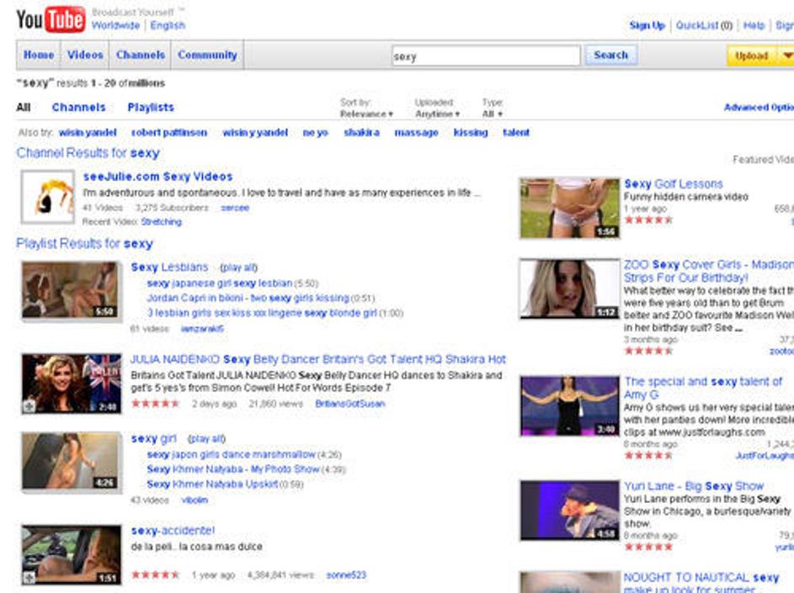Focus the search text field

[x=486, y=56]
